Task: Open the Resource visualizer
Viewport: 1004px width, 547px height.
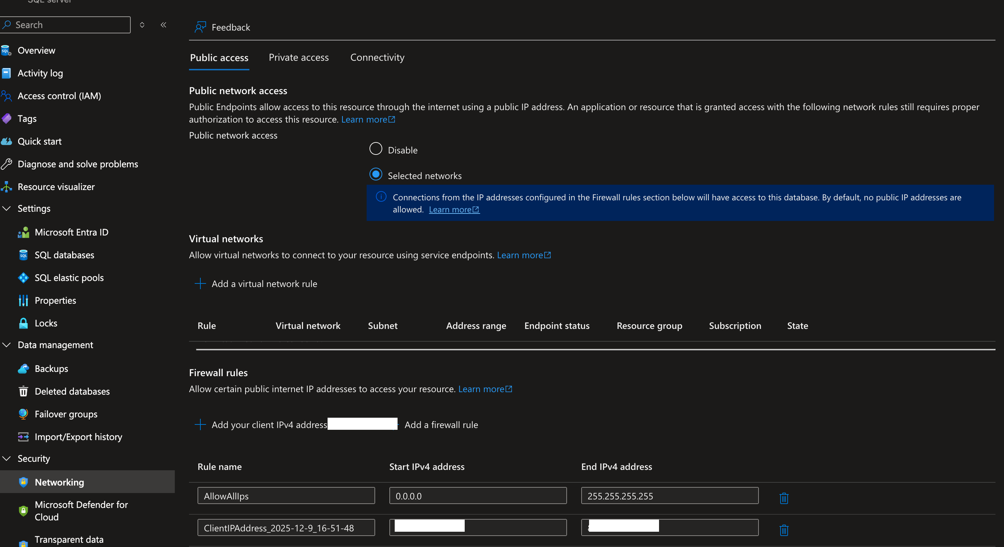Action: [x=56, y=186]
